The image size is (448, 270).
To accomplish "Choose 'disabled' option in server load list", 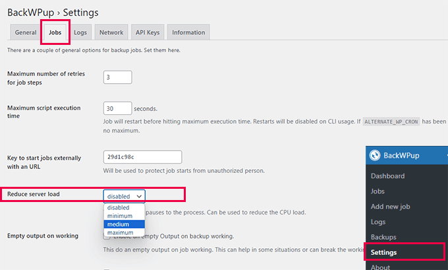I will pyautogui.click(x=119, y=207).
